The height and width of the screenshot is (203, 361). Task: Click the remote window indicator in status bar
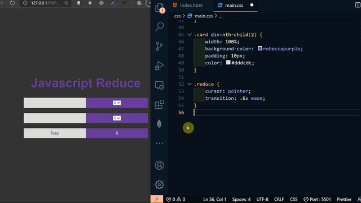click(157, 199)
